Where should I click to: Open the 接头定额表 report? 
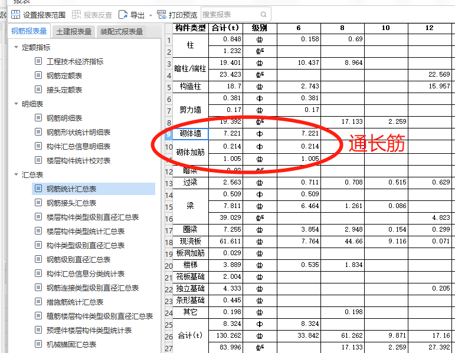pos(64,90)
